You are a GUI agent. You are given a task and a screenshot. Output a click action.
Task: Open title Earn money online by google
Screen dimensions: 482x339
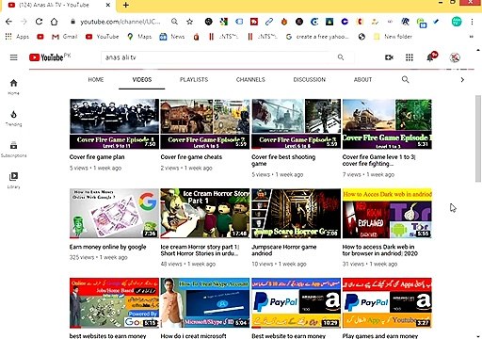click(x=108, y=247)
